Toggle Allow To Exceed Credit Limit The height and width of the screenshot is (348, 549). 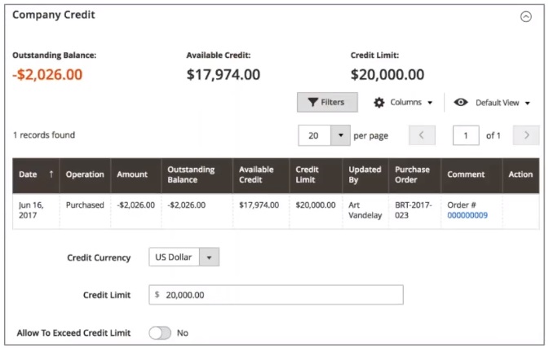coord(160,333)
